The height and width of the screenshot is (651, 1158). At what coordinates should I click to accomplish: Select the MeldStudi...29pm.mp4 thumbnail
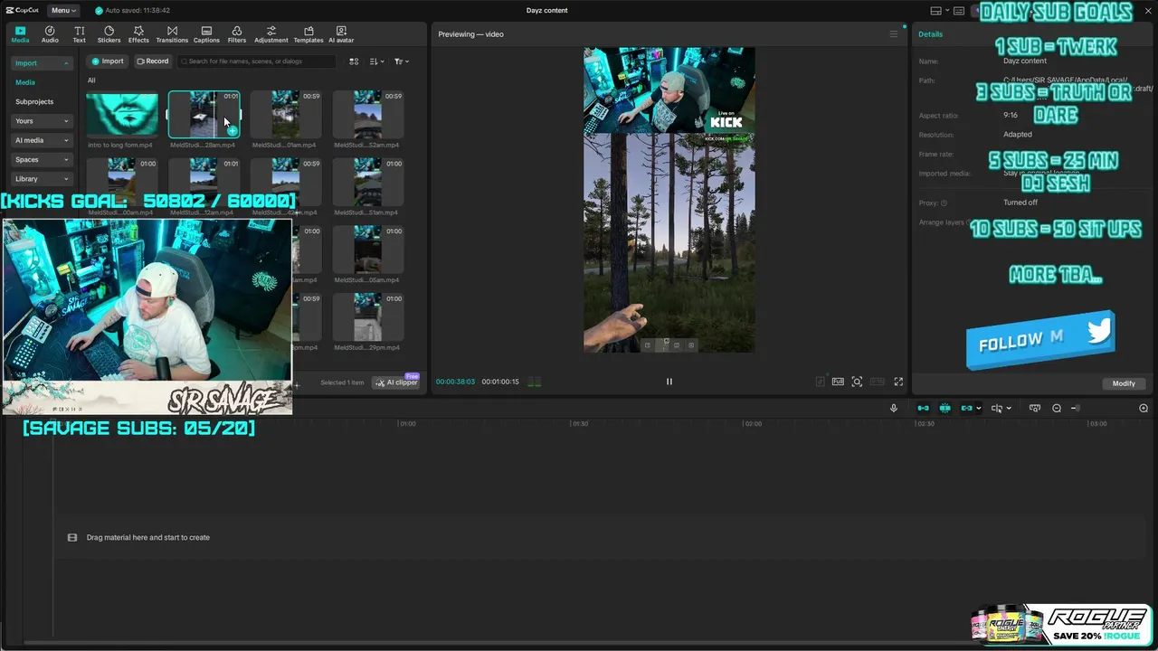coord(368,316)
